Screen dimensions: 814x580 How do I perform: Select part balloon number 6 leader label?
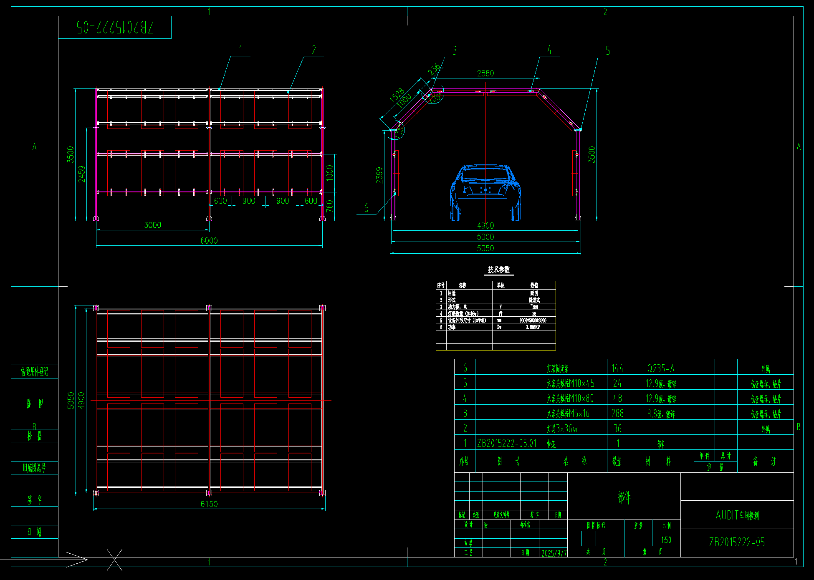[x=366, y=208]
